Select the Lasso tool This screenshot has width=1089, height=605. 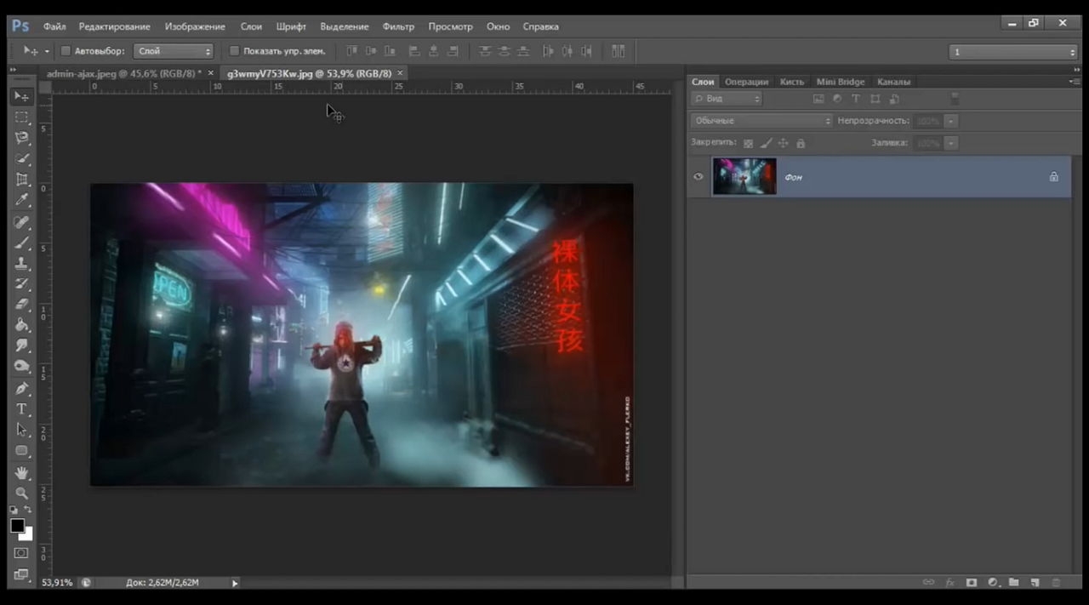[22, 138]
